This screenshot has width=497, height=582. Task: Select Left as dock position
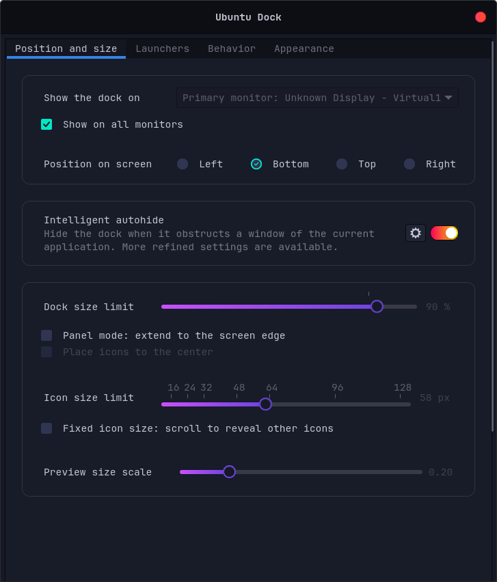pyautogui.click(x=183, y=164)
